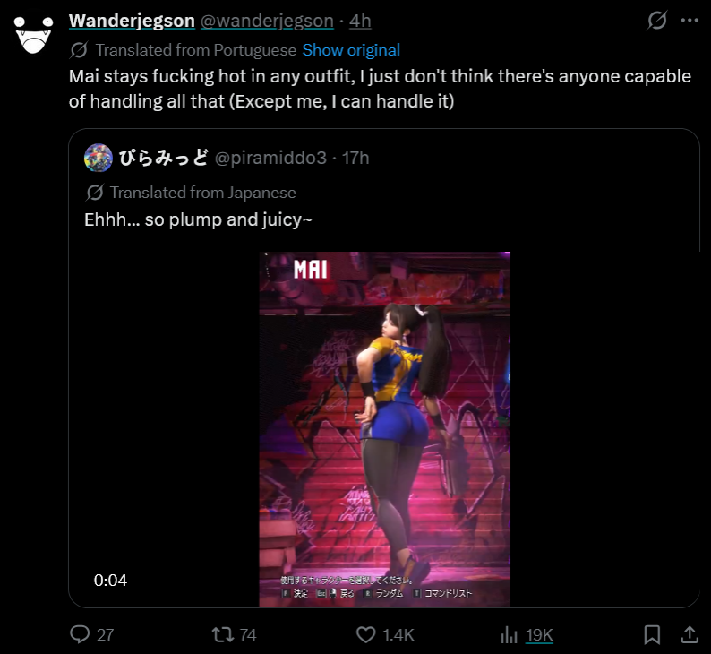The image size is (711, 654).
Task: Click the translation icon beside Translated from Japanese
Action: tap(95, 193)
